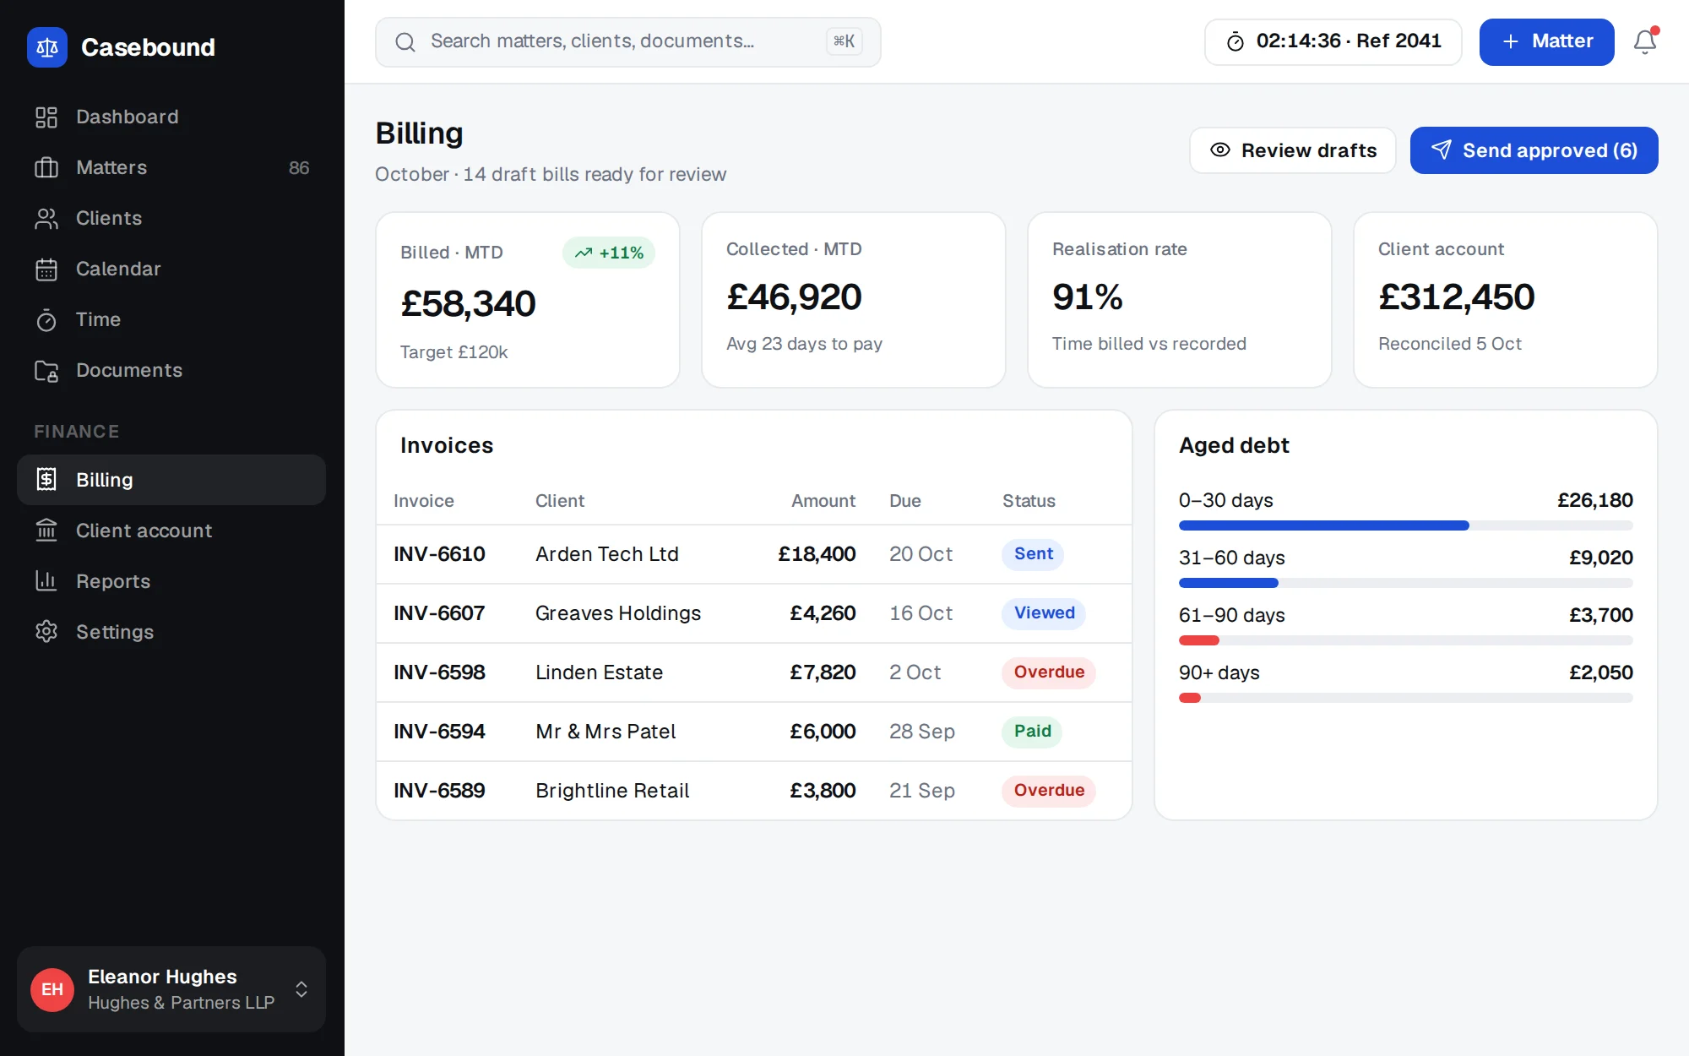Click the Viewed status badge
The height and width of the screenshot is (1056, 1689).
click(x=1044, y=613)
